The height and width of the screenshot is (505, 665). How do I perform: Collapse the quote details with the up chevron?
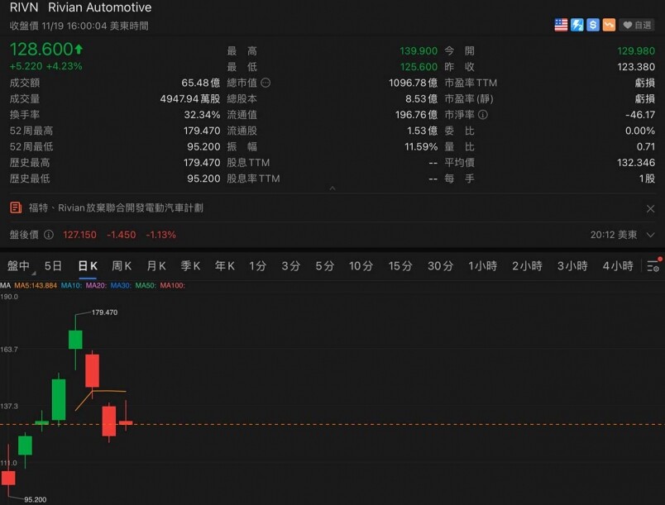(332, 188)
